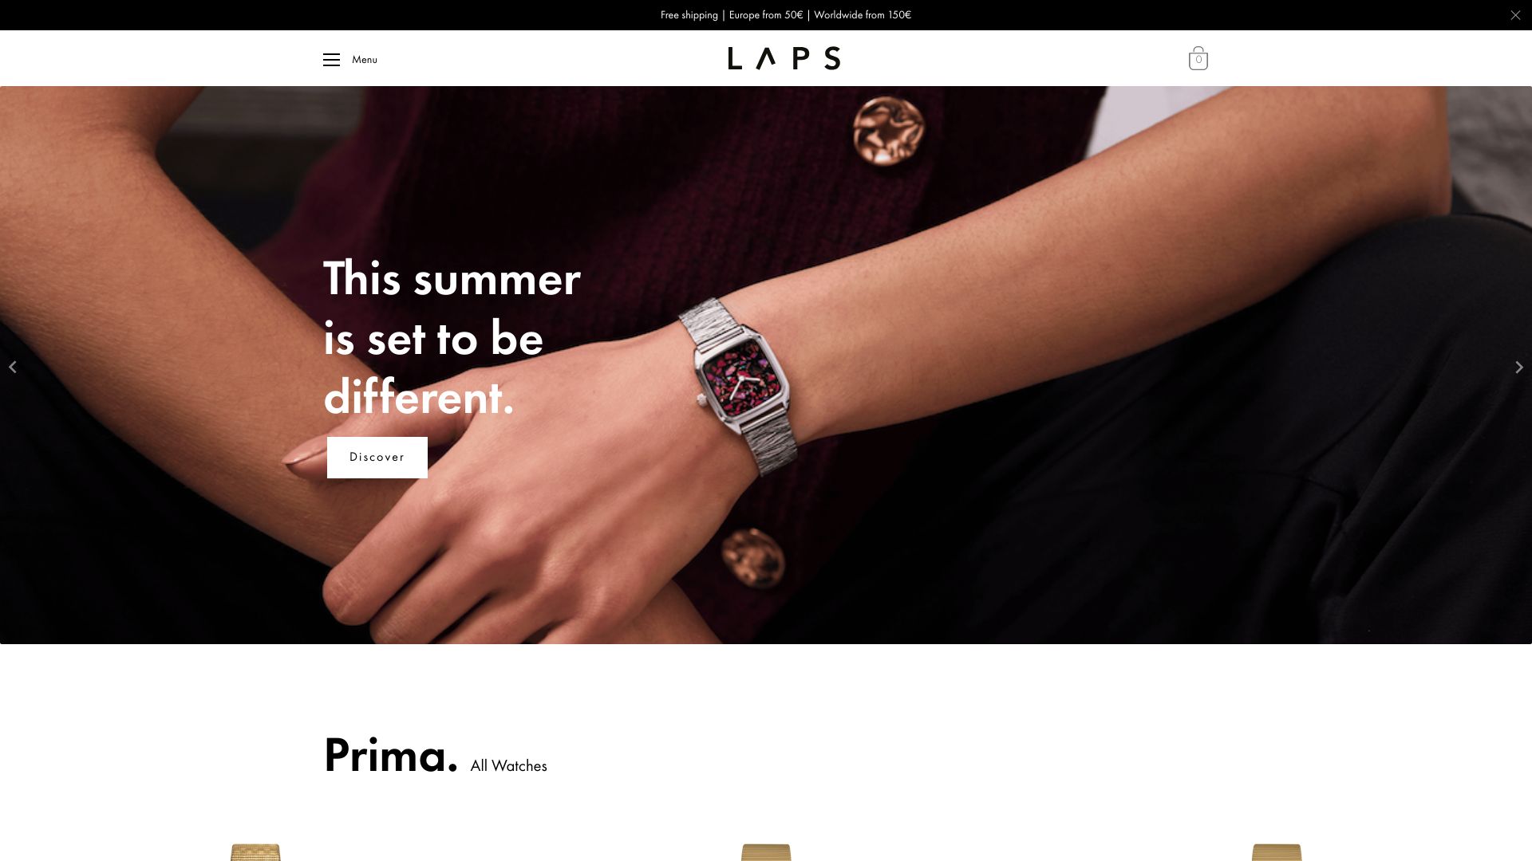Go home via the LAPS logo

tap(784, 58)
